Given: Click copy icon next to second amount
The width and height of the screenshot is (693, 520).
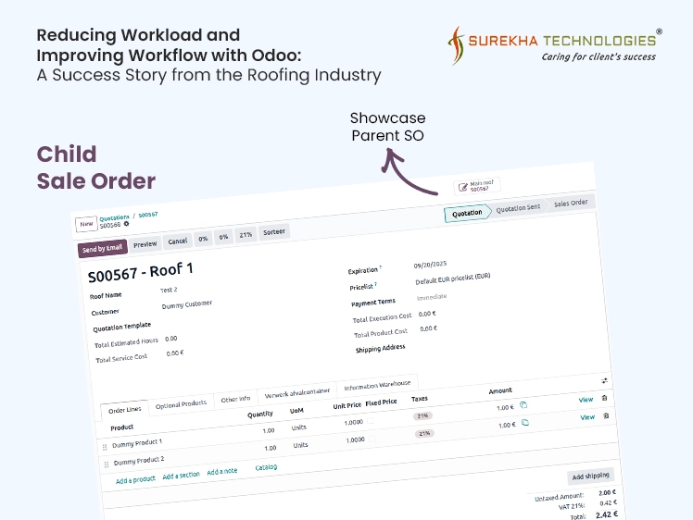Looking at the screenshot, I should [x=525, y=423].
